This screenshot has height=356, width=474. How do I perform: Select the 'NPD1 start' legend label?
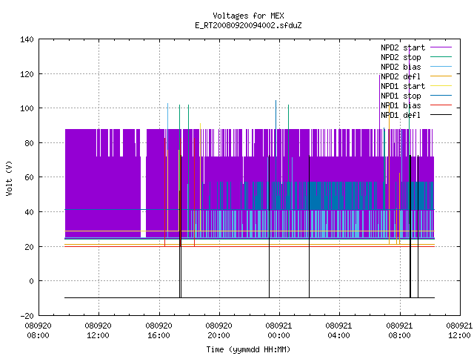tap(403, 86)
